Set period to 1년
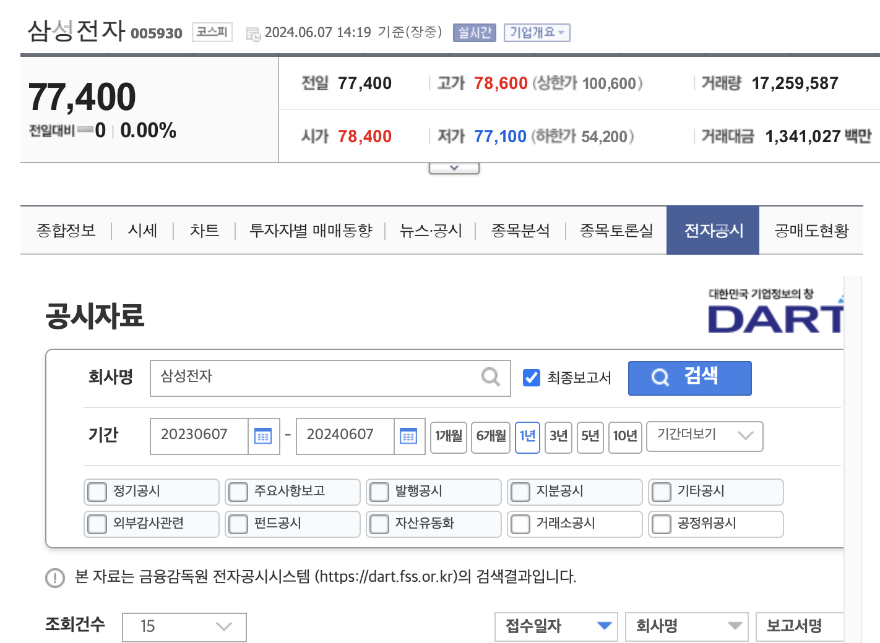The width and height of the screenshot is (880, 643). 527,437
